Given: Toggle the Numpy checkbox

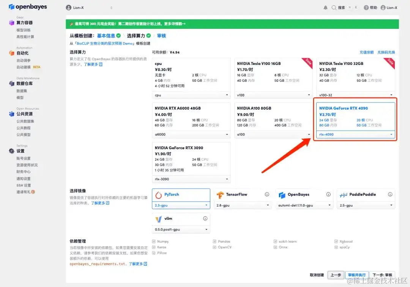Looking at the screenshot, I should (154, 241).
